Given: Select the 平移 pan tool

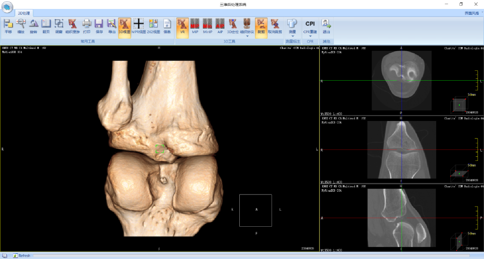Looking at the screenshot, I should point(9,26).
